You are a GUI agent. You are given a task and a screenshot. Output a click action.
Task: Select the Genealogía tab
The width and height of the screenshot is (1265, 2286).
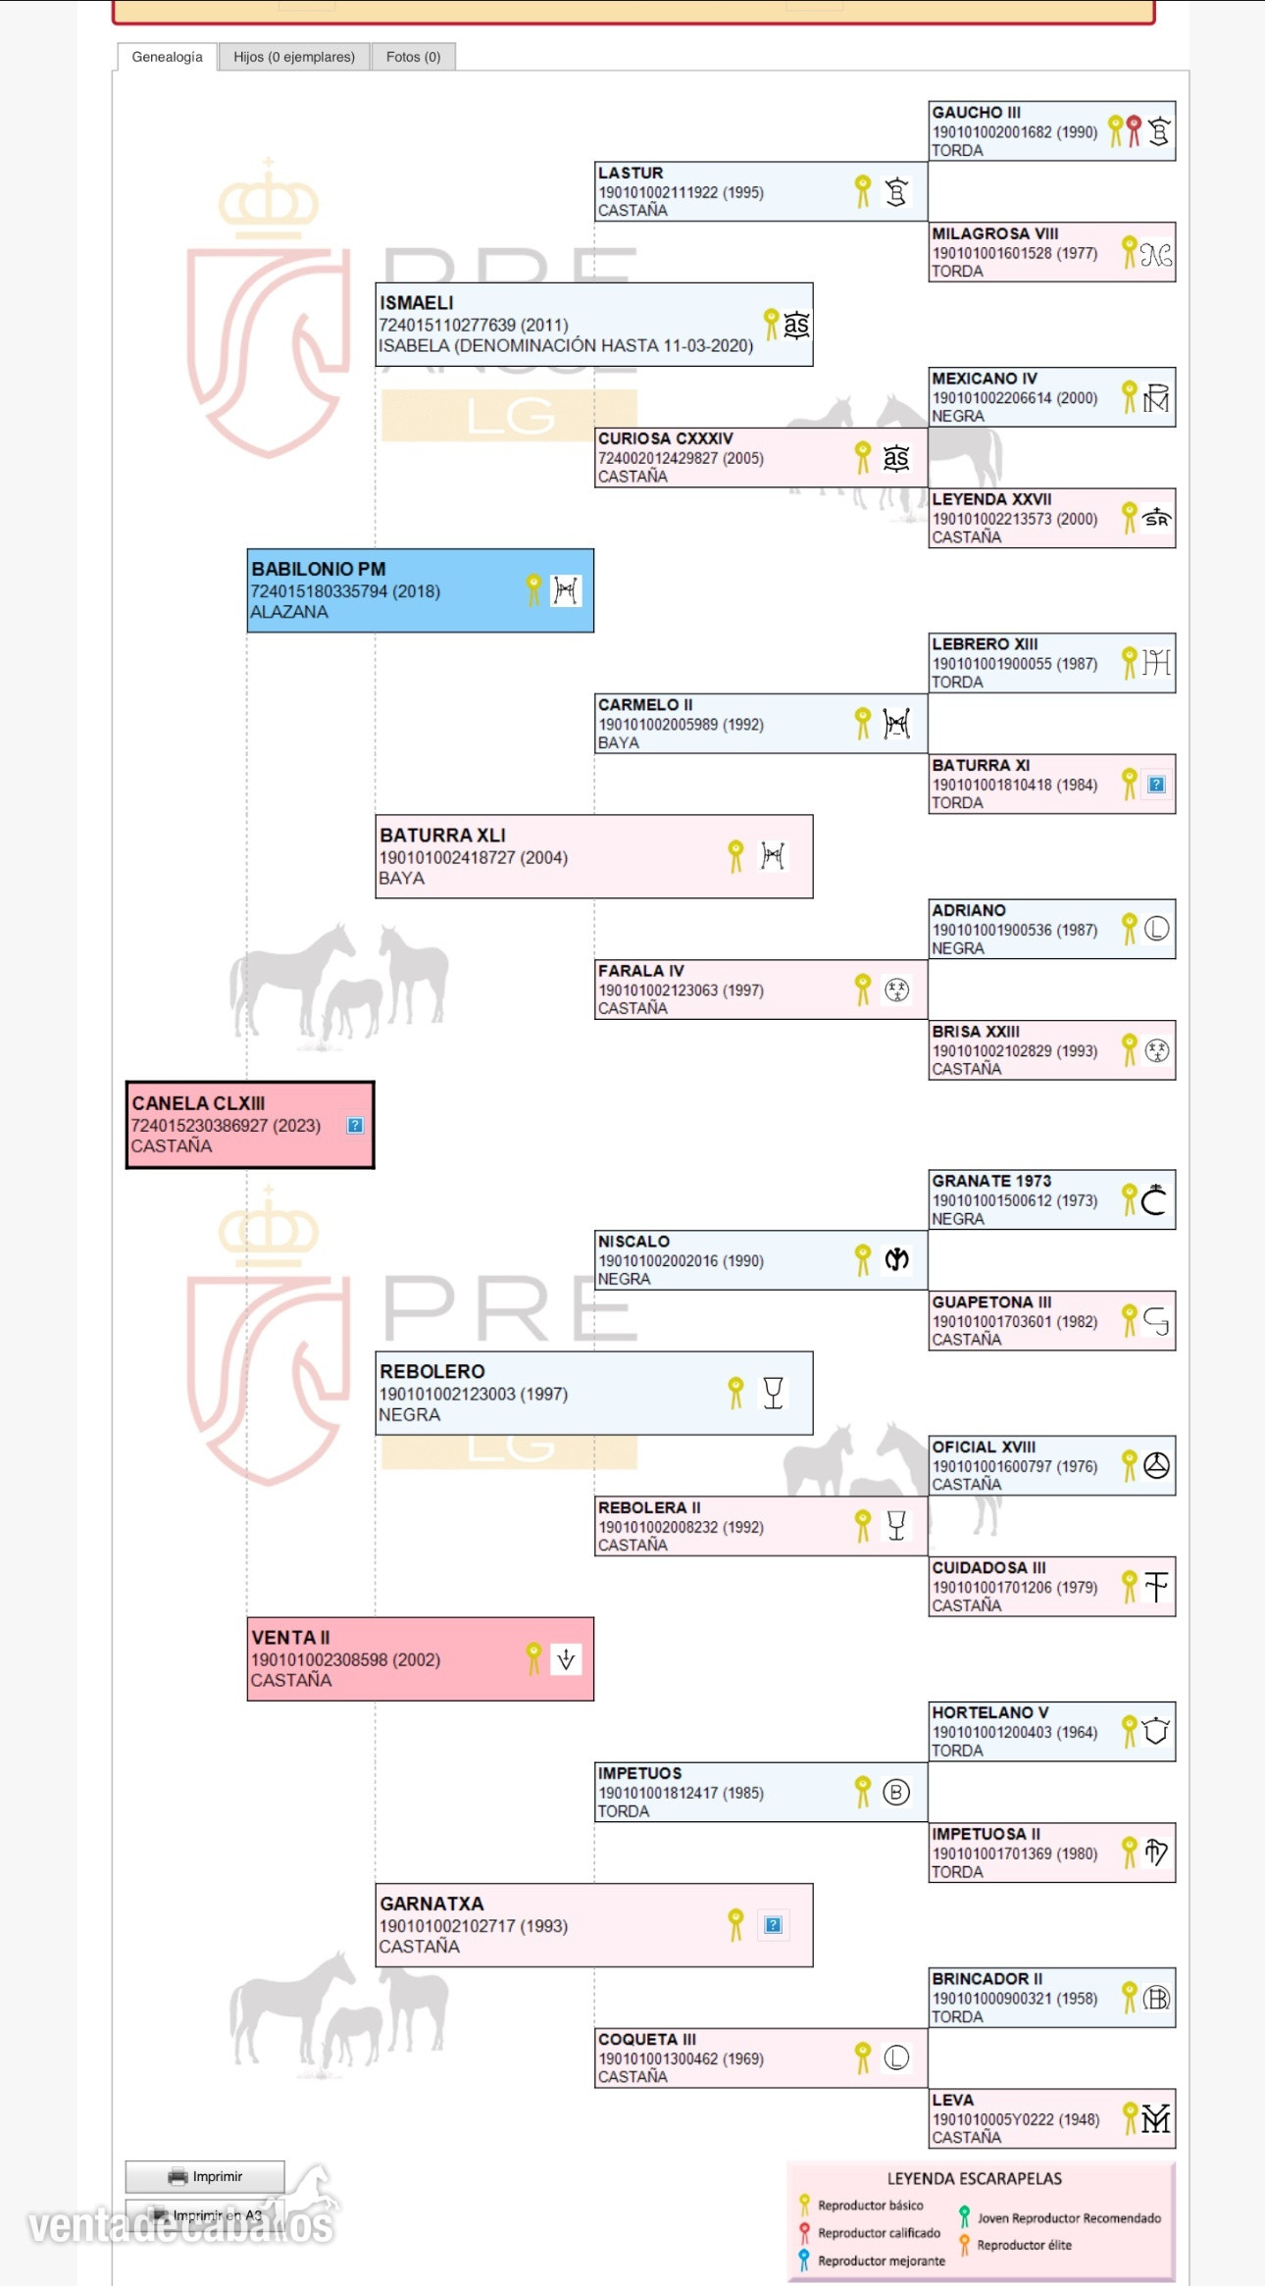click(168, 57)
